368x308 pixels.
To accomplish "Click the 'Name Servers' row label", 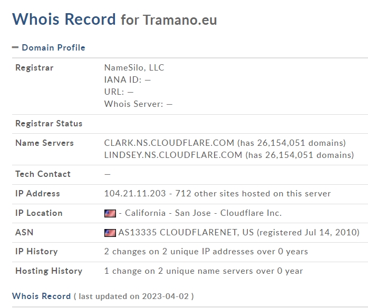I will (44, 143).
